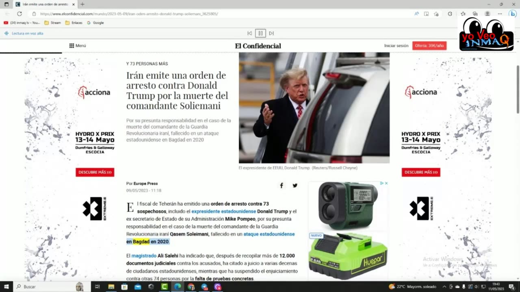The height and width of the screenshot is (292, 520).
Task: Open the inmaq tv YouTube bookmark
Action: click(22, 23)
